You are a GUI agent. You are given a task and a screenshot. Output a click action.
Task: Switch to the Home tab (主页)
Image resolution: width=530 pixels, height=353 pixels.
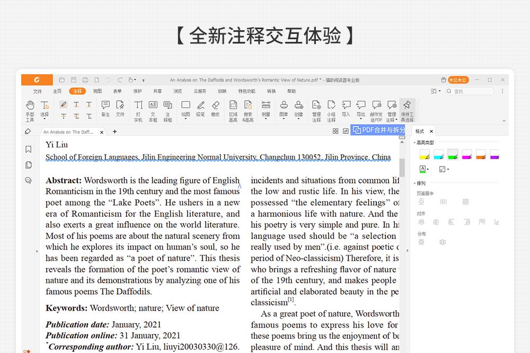coord(57,91)
